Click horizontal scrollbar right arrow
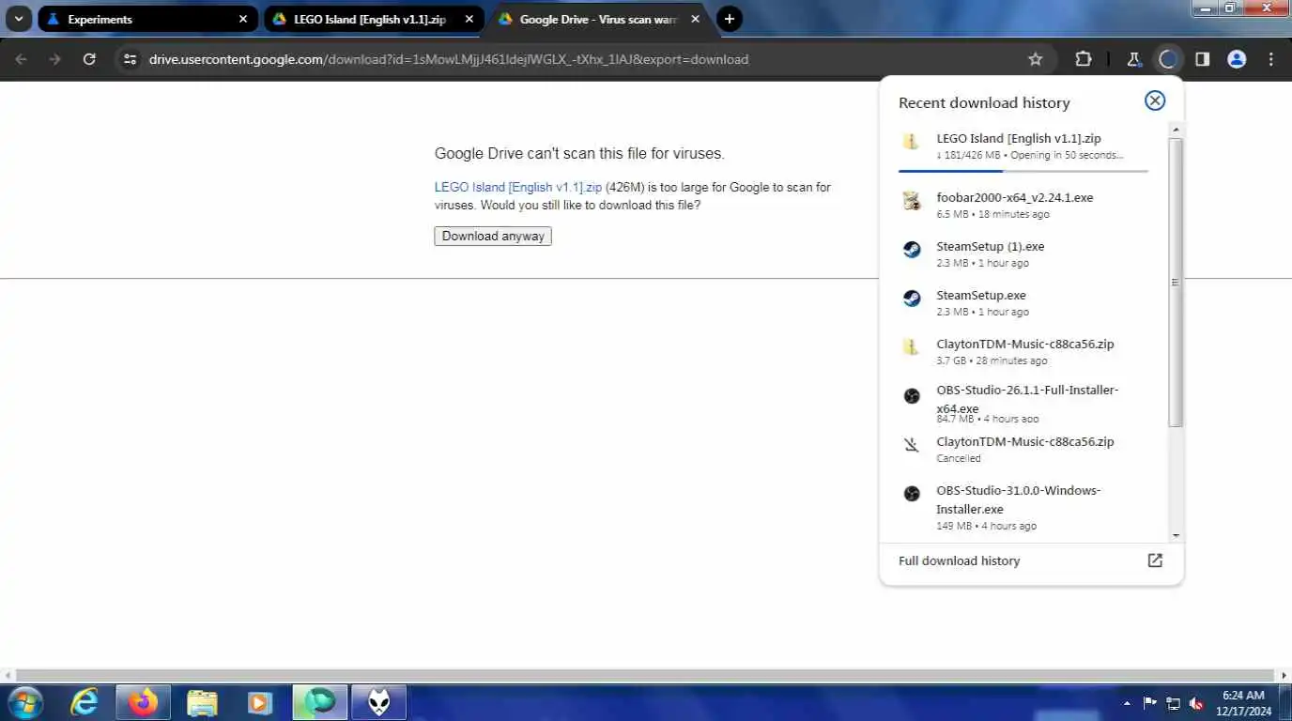1292x721 pixels. [1284, 675]
